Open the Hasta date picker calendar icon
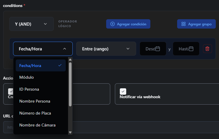This screenshot has height=139, width=219. pos(191,49)
